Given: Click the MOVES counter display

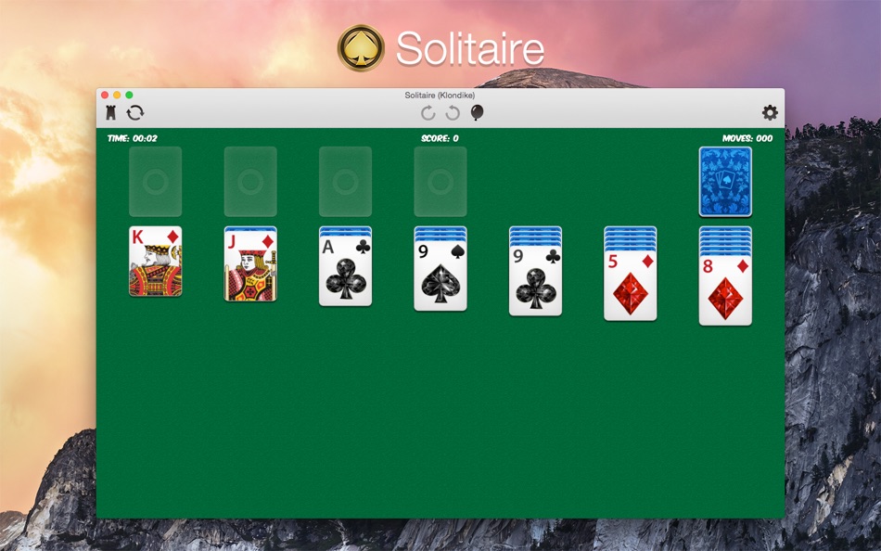Looking at the screenshot, I should [x=747, y=137].
